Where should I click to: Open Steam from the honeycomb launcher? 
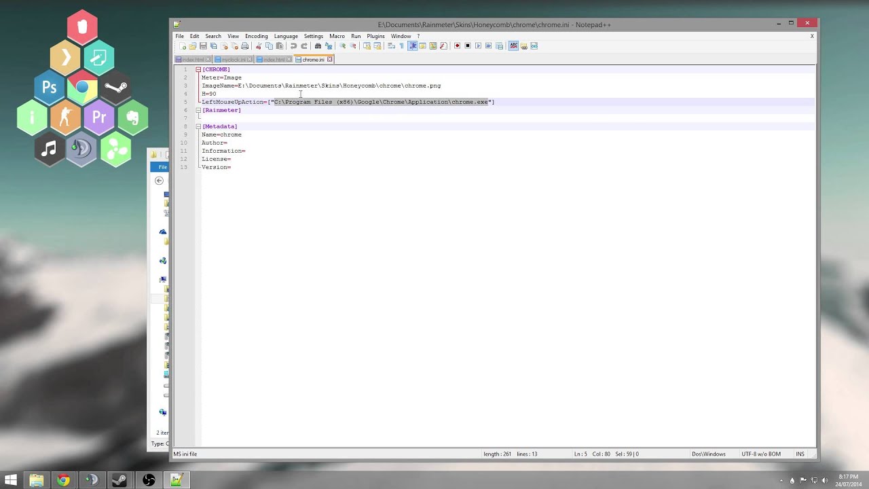coord(115,87)
